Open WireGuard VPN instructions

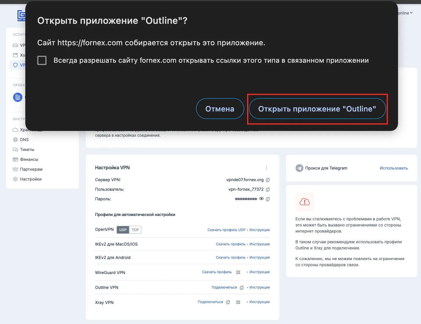[260, 272]
